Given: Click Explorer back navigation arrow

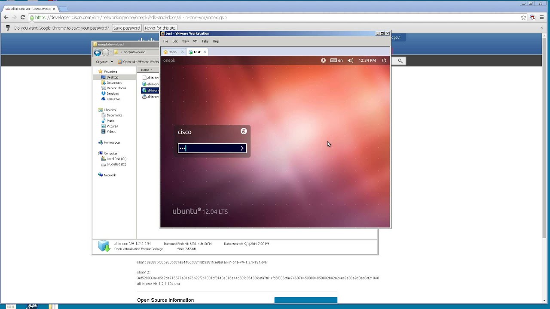Looking at the screenshot, I should 98,52.
